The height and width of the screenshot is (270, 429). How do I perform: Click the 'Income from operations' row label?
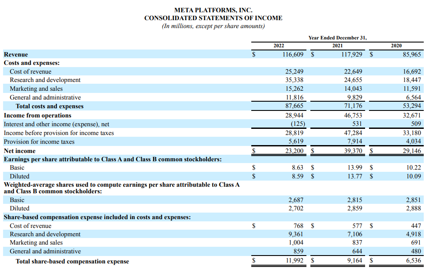(x=38, y=115)
